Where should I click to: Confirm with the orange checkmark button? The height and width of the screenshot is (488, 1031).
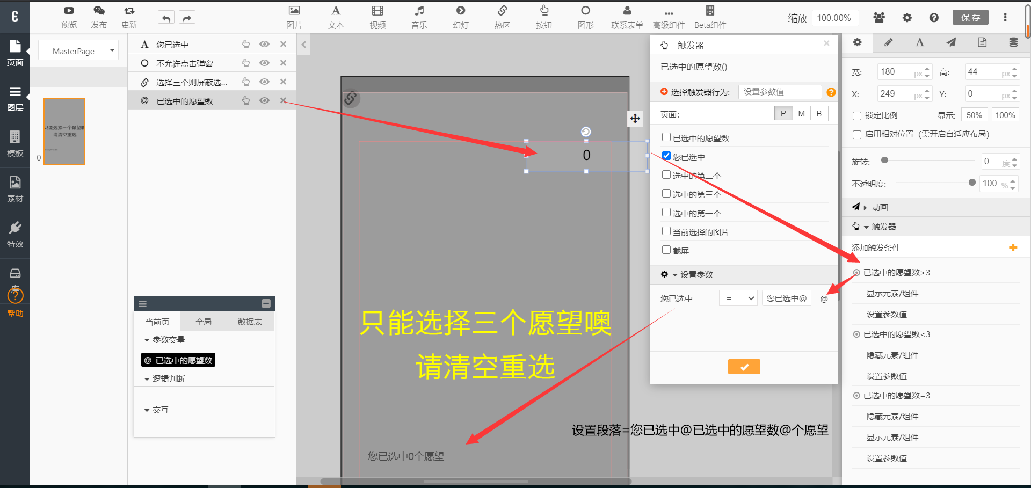click(744, 367)
